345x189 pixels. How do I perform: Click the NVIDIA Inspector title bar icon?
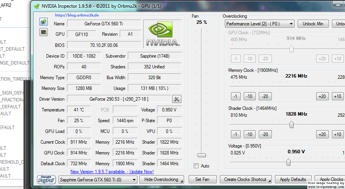tap(37, 6)
